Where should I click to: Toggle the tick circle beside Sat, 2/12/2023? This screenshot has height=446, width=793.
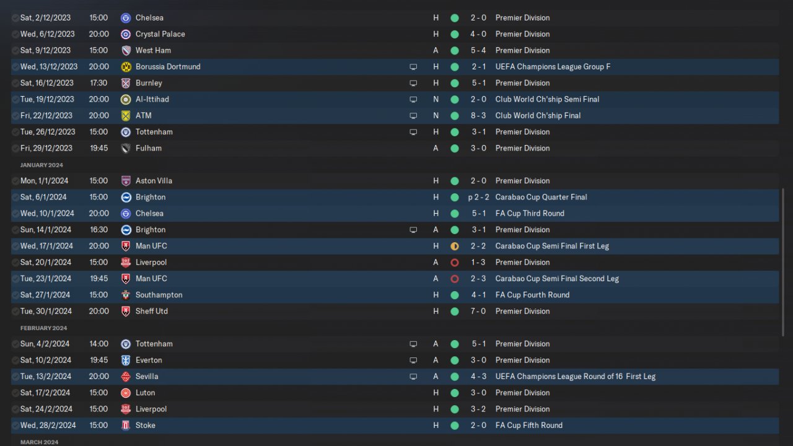coord(15,18)
